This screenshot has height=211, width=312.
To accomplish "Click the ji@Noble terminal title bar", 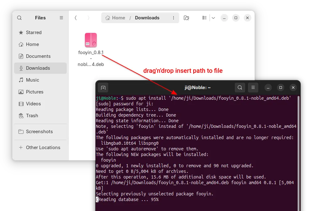I will [x=198, y=88].
